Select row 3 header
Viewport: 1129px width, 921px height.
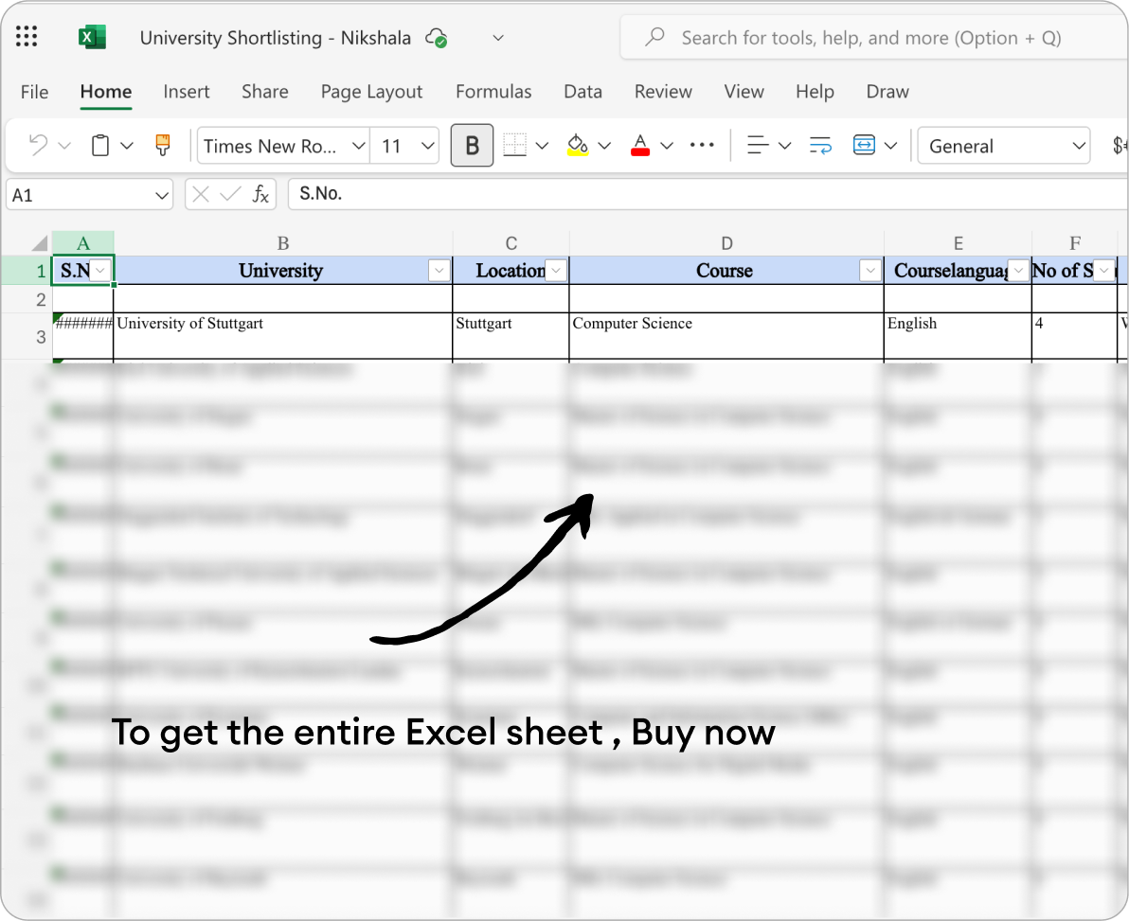click(27, 336)
